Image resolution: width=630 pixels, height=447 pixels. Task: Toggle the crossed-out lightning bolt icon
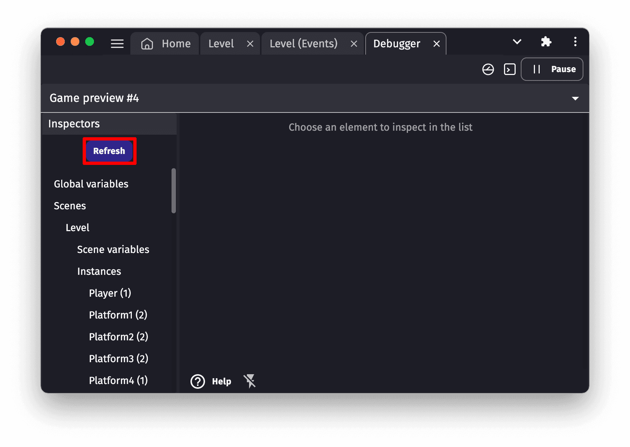[x=250, y=381]
